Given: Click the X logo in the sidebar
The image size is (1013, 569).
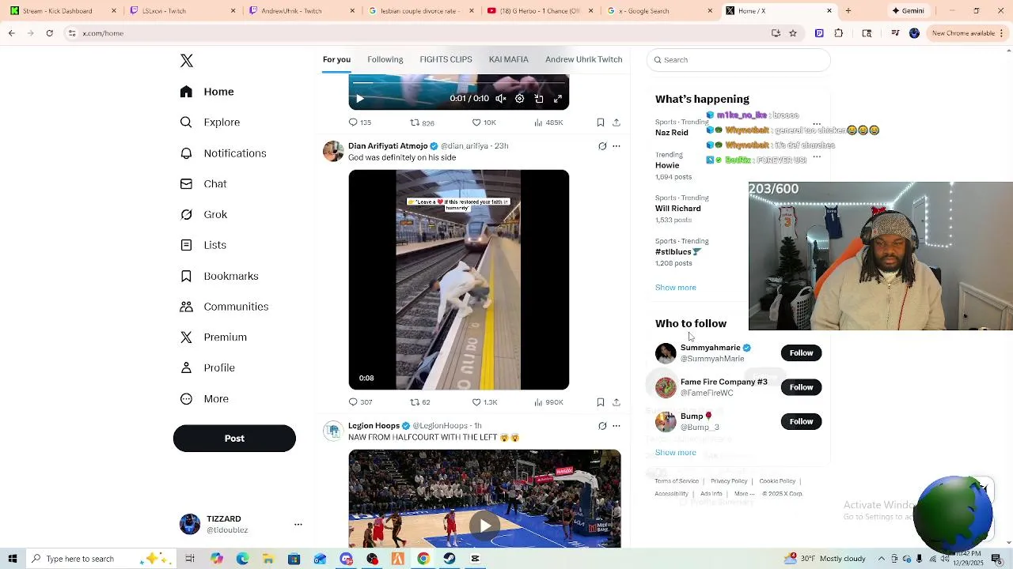Looking at the screenshot, I should [x=187, y=61].
